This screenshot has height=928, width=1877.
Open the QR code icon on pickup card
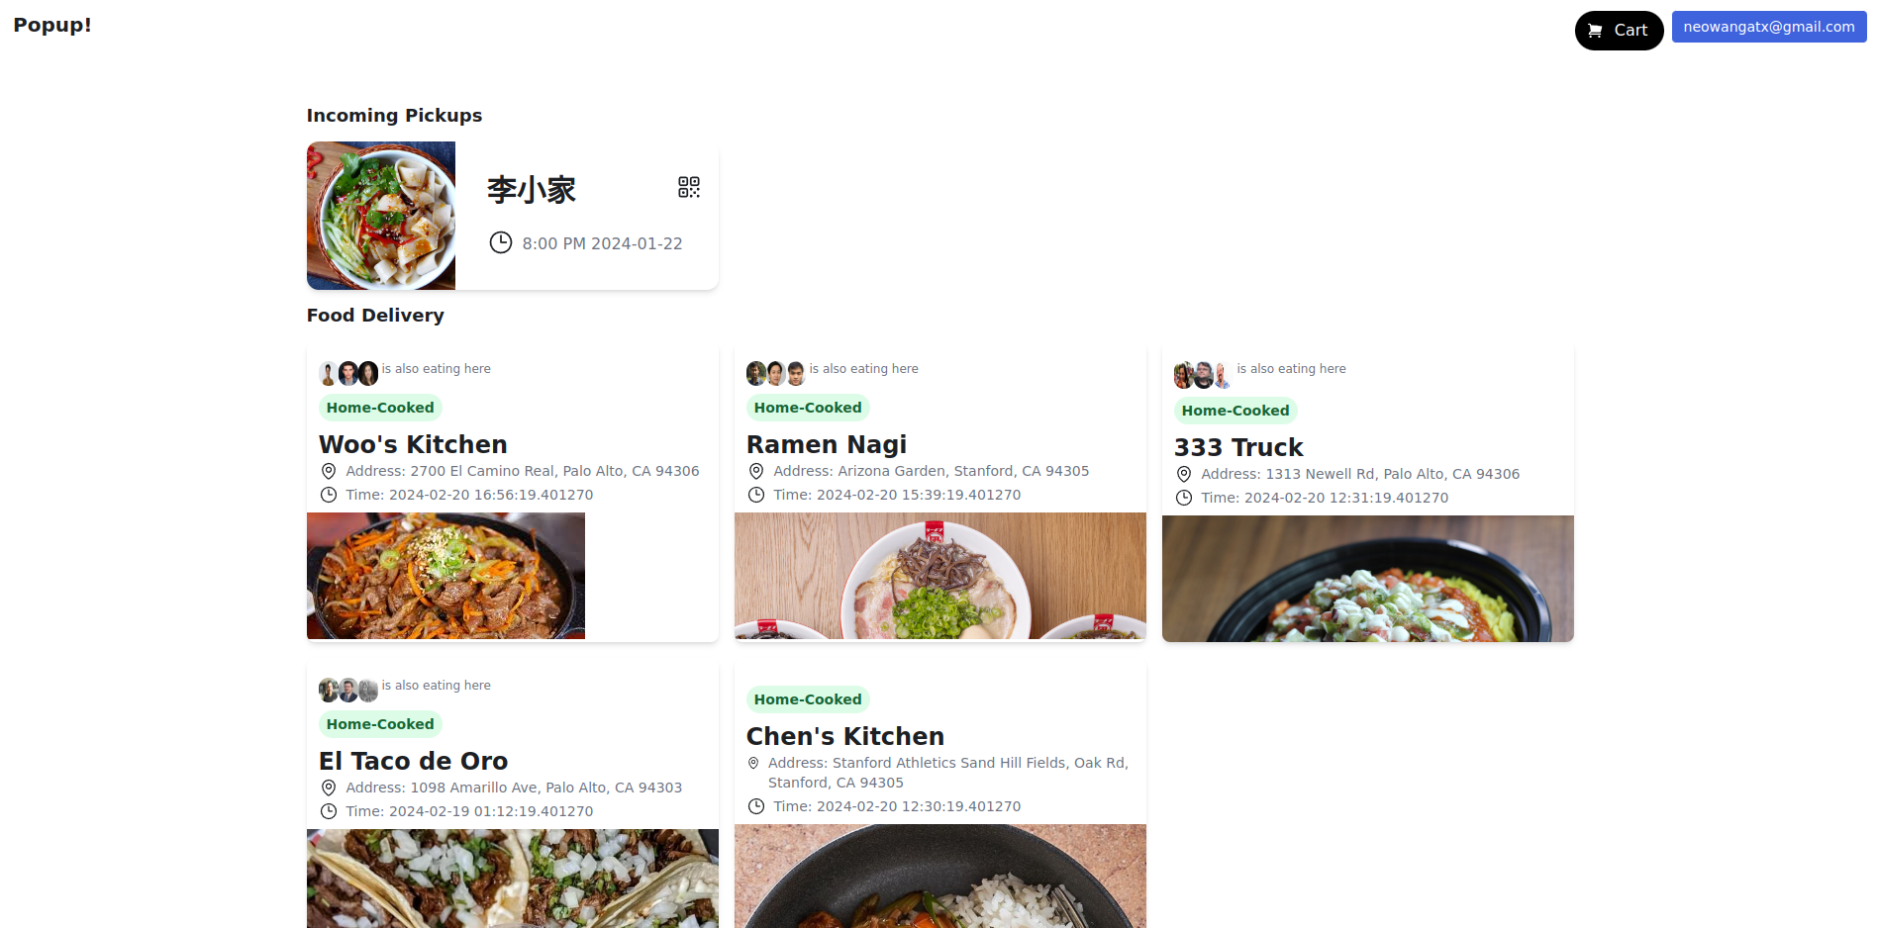pyautogui.click(x=689, y=187)
